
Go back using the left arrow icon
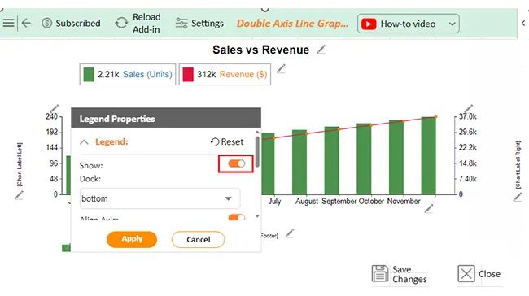click(26, 23)
